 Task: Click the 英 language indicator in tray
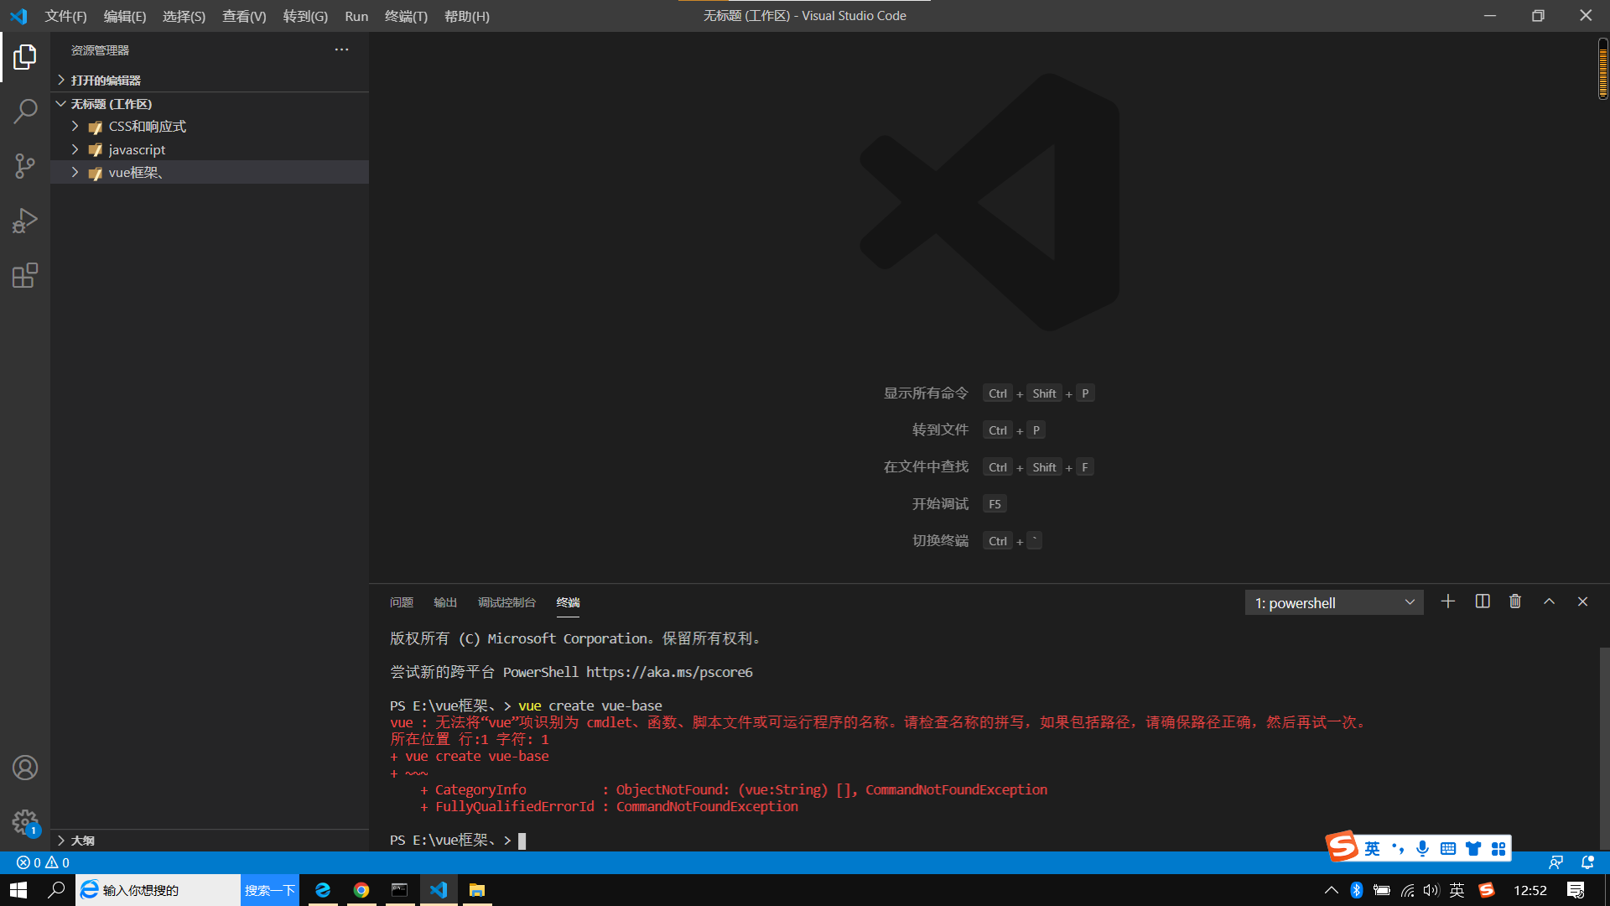pos(1457,890)
